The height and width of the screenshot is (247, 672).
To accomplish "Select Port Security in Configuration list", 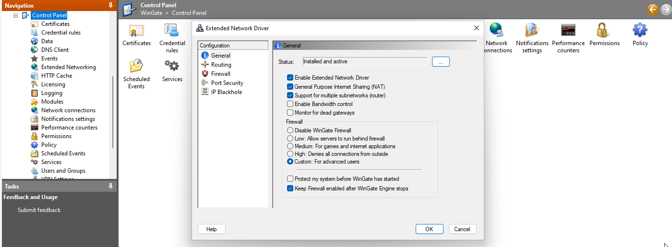I will coord(227,83).
